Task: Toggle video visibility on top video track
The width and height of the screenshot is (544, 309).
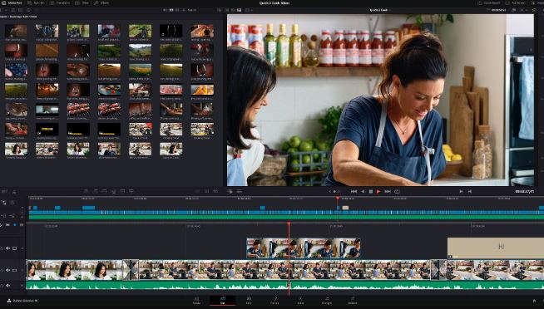Action: (15, 248)
